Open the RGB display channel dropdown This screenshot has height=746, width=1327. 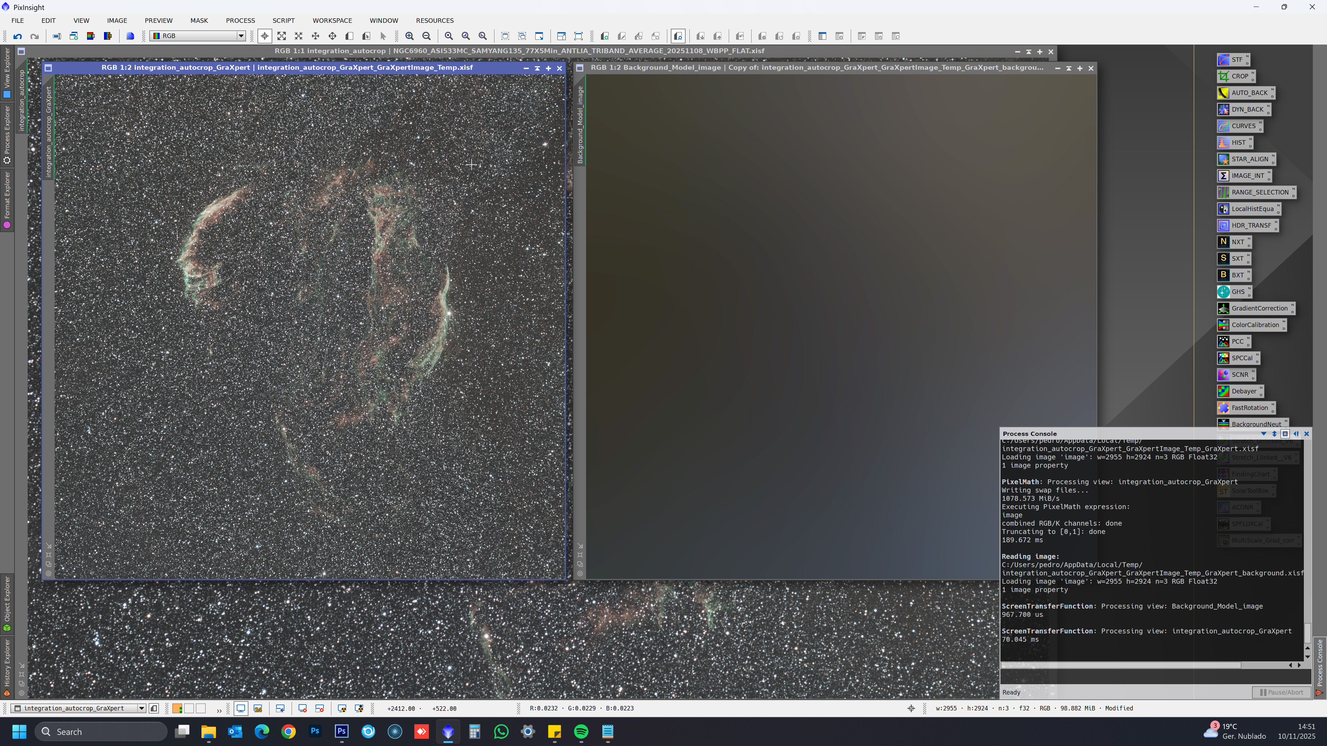click(x=241, y=36)
